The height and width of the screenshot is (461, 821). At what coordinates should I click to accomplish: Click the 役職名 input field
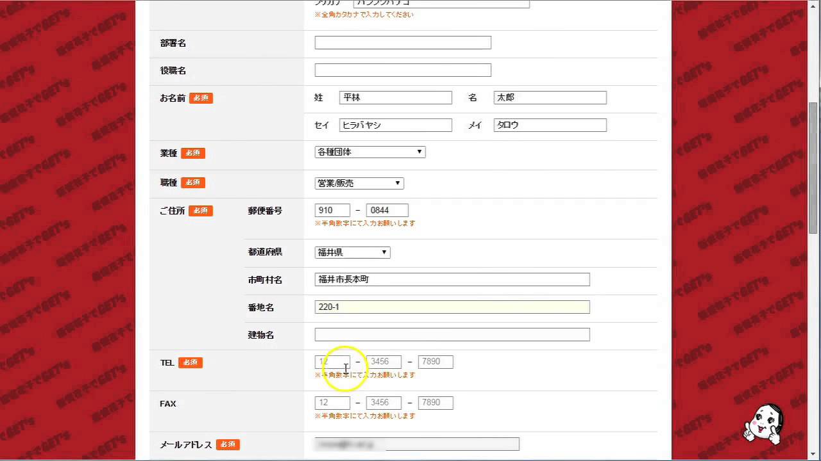click(403, 70)
